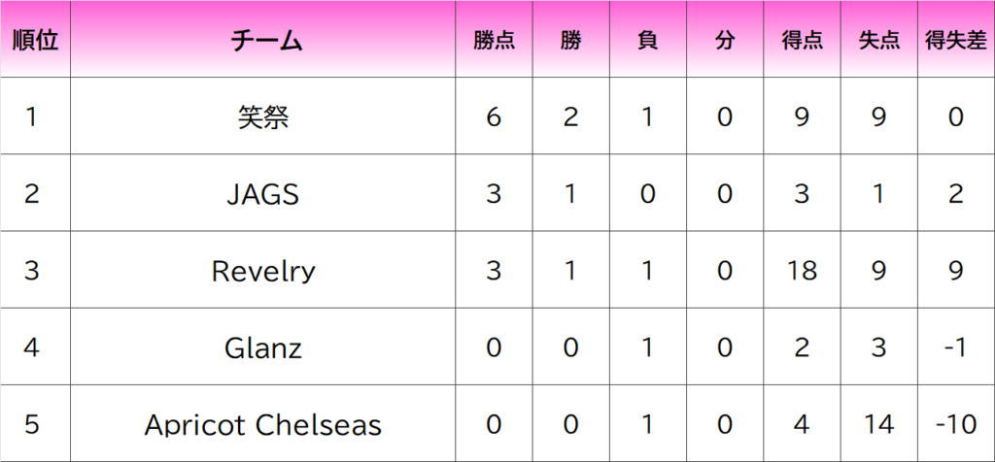Select the 負 column header
This screenshot has width=995, height=462.
647,40
